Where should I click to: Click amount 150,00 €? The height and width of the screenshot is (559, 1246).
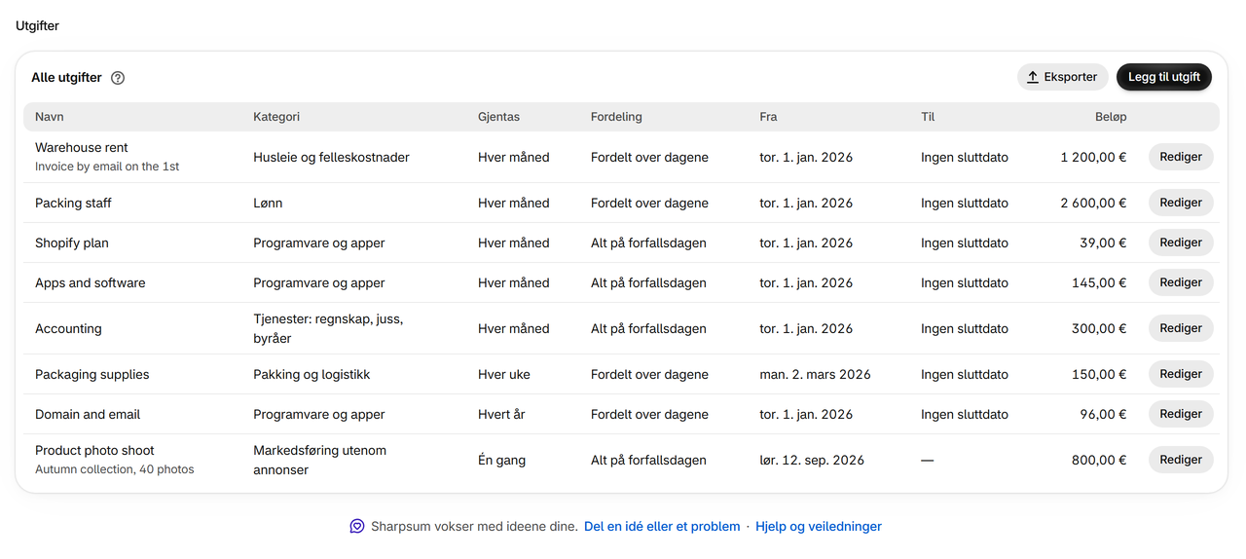pyautogui.click(x=1099, y=374)
